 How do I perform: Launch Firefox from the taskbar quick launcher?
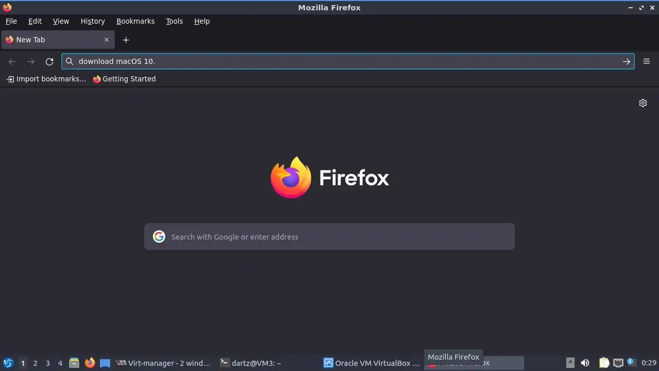(90, 363)
